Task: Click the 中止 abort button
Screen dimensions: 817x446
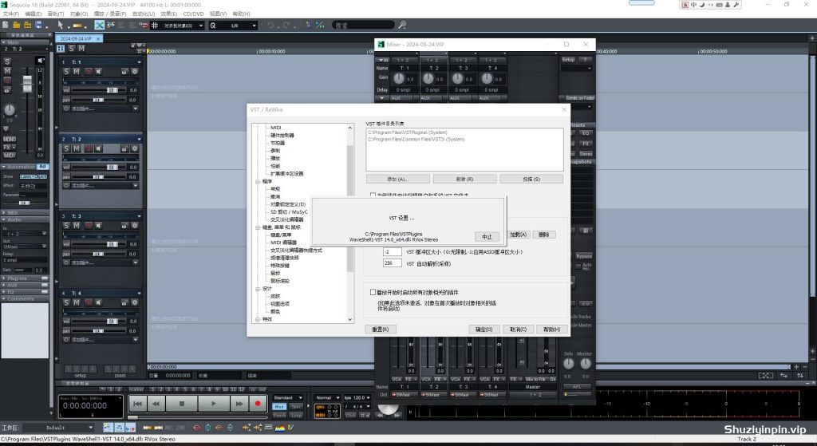Action: point(487,236)
